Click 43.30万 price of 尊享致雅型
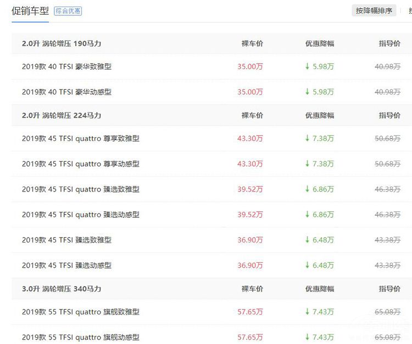The image size is (412, 344). 250,139
